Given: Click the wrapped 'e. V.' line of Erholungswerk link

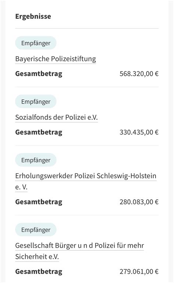Looking at the screenshot, I should click(21, 187).
